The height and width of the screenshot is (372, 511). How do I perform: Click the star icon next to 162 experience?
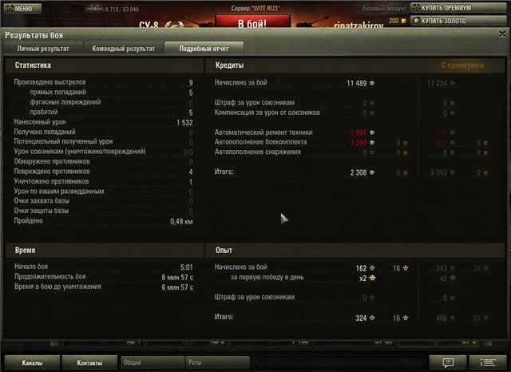tap(372, 268)
